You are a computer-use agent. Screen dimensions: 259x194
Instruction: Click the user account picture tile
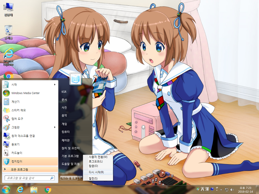[75, 79]
